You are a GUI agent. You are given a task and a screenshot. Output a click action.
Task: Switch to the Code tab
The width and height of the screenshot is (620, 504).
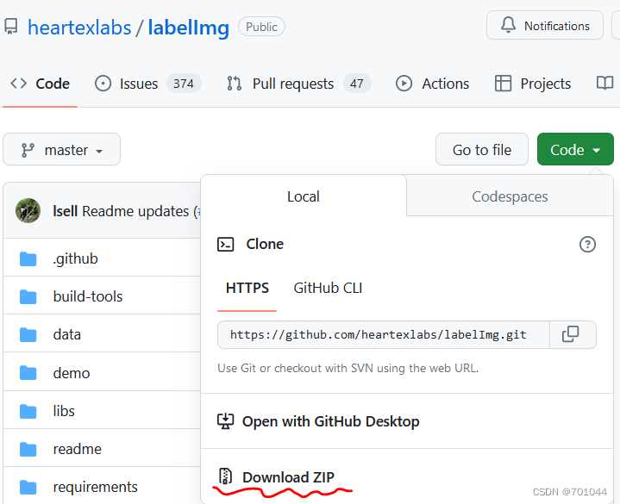point(40,84)
